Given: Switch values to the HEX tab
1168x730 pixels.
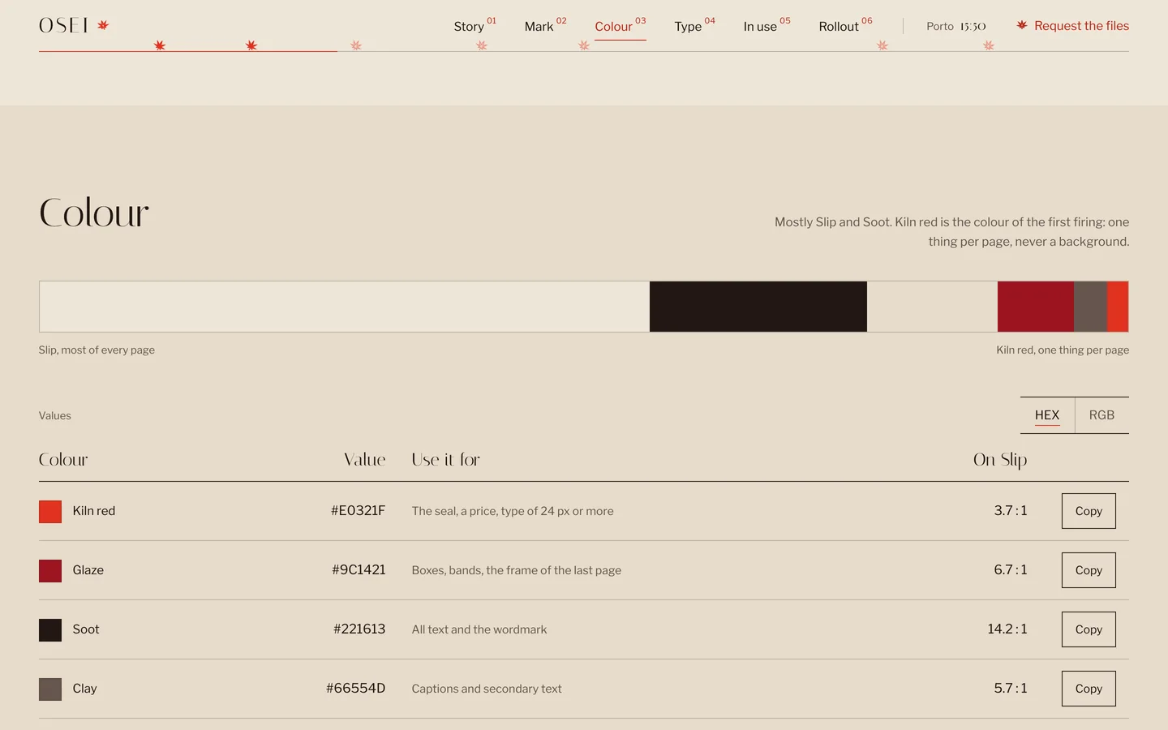Looking at the screenshot, I should click(x=1047, y=415).
